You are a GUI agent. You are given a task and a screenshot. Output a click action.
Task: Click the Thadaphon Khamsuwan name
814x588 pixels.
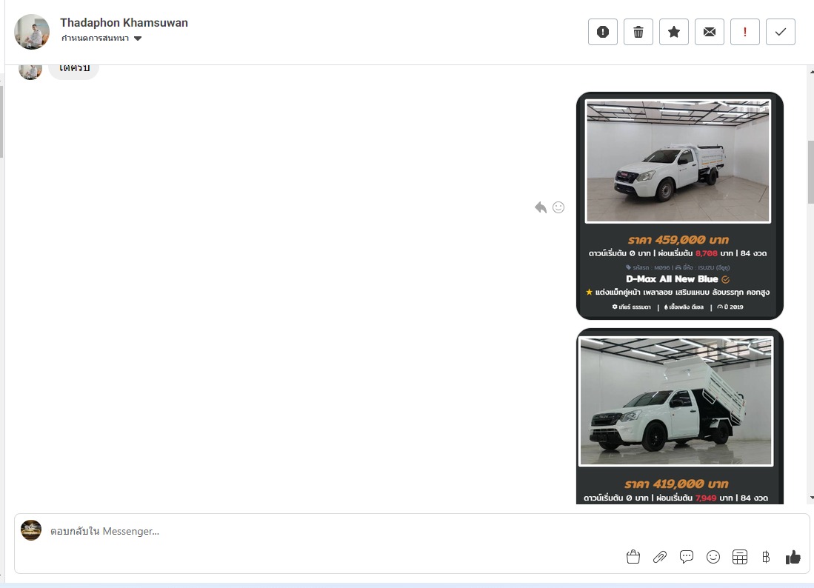click(124, 23)
